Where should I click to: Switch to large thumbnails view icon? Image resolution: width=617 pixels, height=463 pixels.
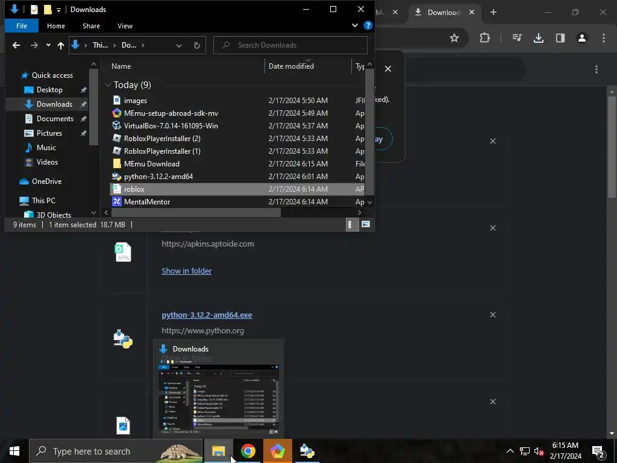366,224
